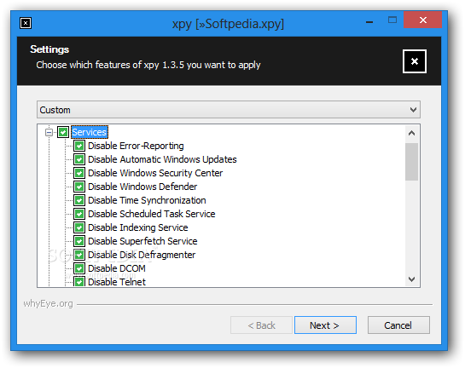Click the feature list scrollbar thumb
Image resolution: width=465 pixels, height=368 pixels.
click(x=411, y=162)
